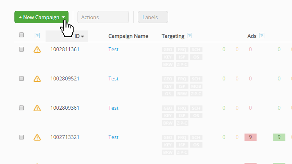
Task: Click help icon in status column header
Action: pyautogui.click(x=37, y=36)
